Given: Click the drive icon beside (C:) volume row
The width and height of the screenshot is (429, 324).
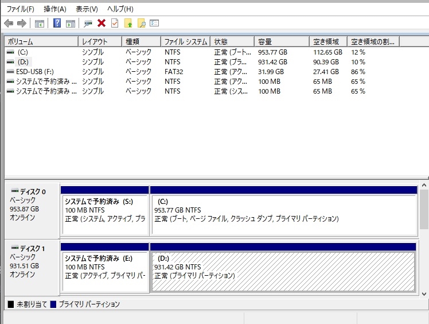Looking at the screenshot, I should [x=10, y=52].
